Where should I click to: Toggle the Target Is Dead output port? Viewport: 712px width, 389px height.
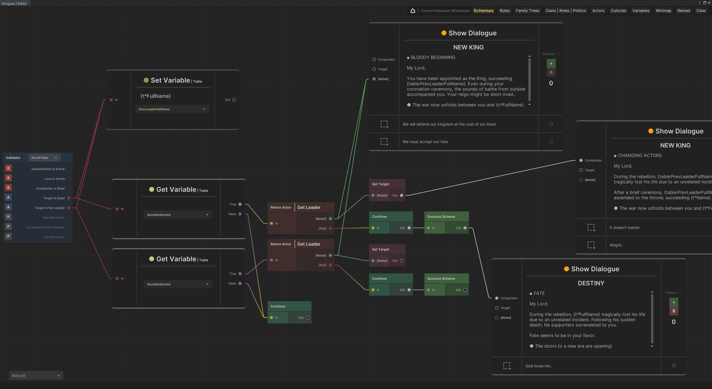pos(69,198)
